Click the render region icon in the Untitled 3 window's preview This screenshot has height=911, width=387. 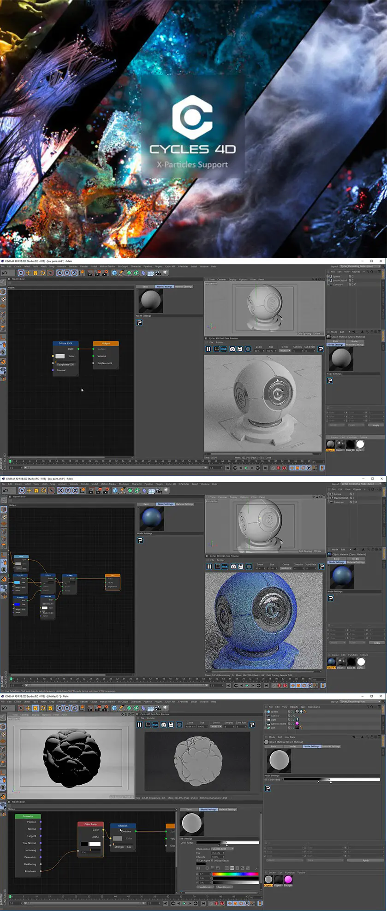(x=148, y=725)
